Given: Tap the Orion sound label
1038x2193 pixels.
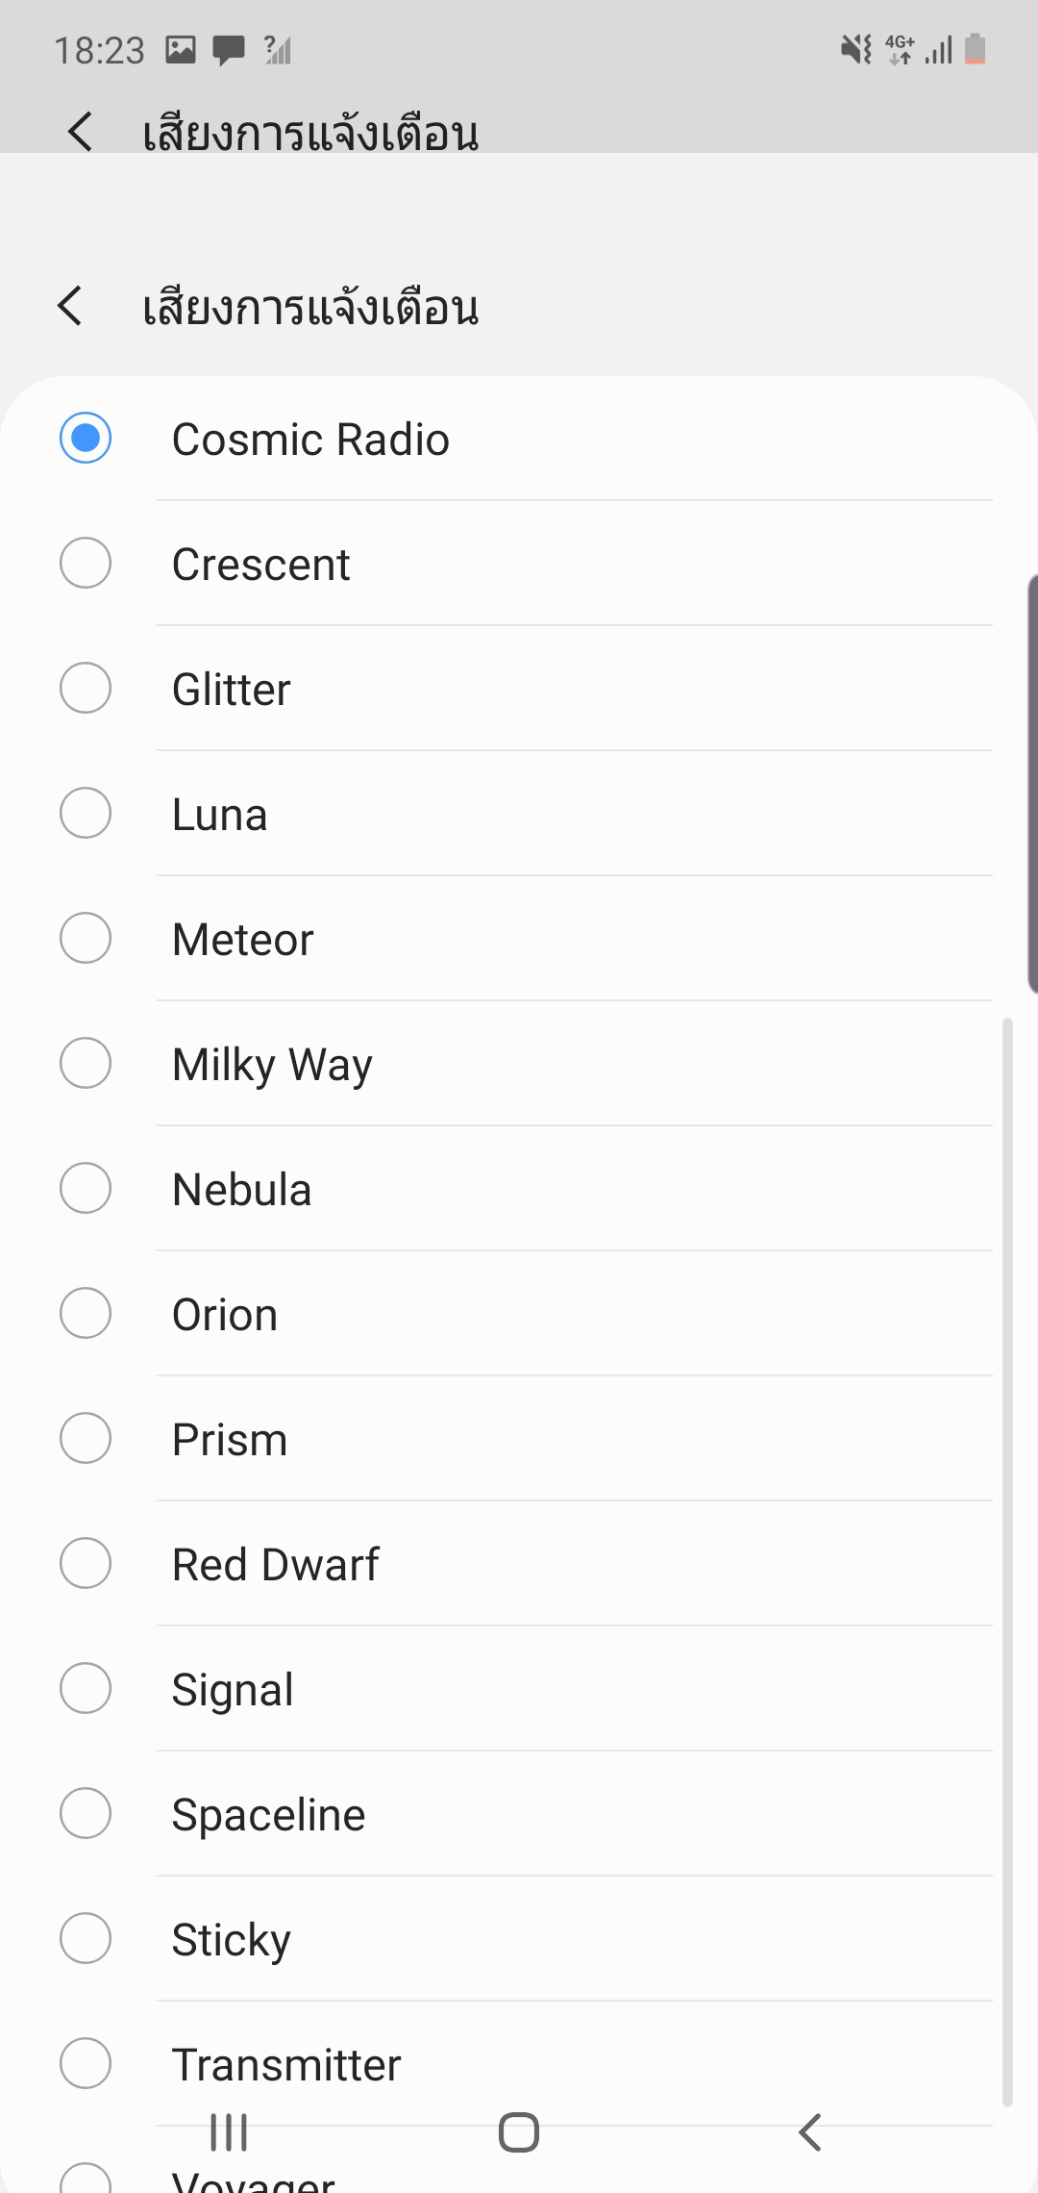Looking at the screenshot, I should [x=225, y=1315].
